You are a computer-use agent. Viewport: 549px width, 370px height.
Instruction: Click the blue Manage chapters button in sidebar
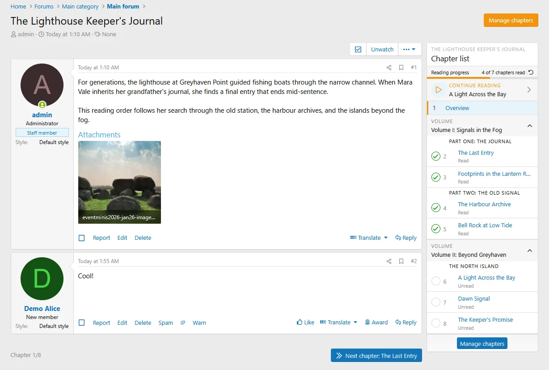[482, 344]
